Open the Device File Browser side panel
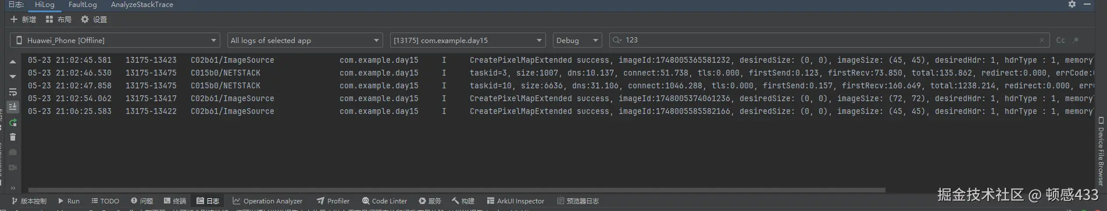Screen dimensions: 1107x211 (x=1101, y=152)
